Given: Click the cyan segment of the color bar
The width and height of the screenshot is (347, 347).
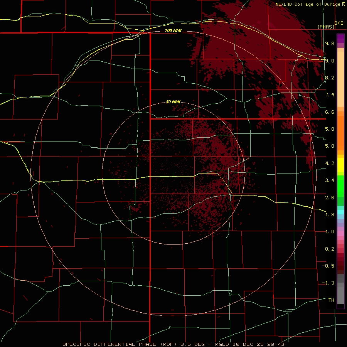Looking at the screenshot, I should (x=340, y=212).
